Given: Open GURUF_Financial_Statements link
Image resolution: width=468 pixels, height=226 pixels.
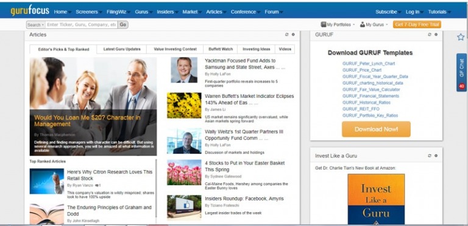Looking at the screenshot, I should click(370, 96).
